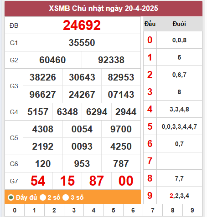This screenshot has height=217, width=207.
Task: Click digit 2 in bottom number row
Action: tap(54, 210)
